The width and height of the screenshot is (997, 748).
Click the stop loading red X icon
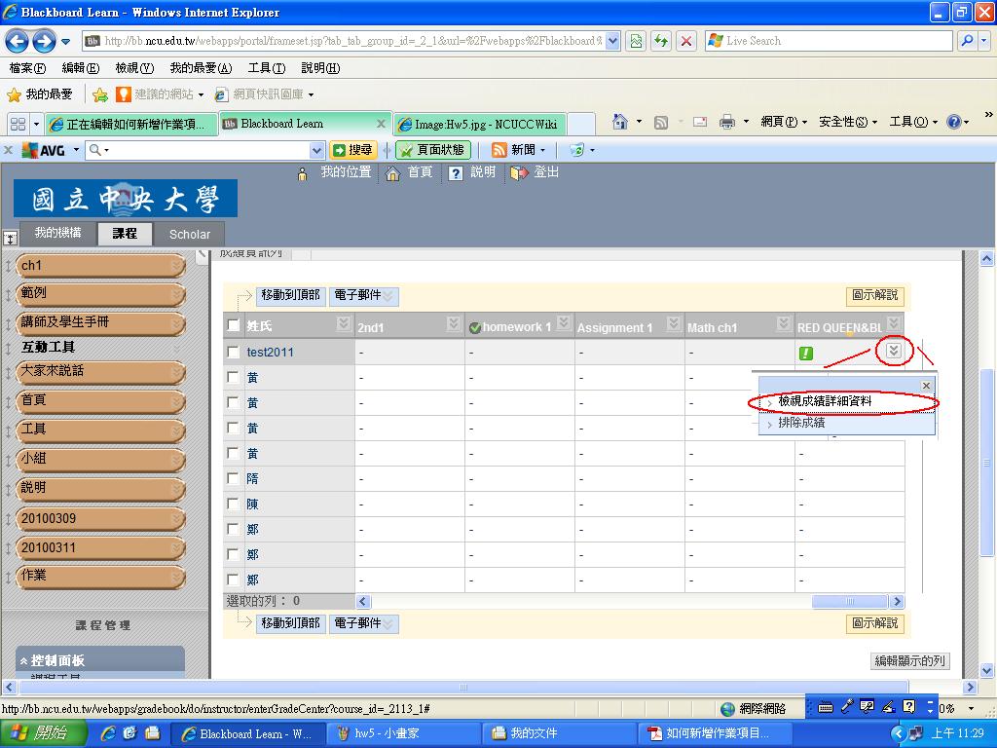coord(686,41)
